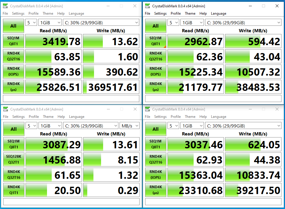Image resolution: width=285 pixels, height=209 pixels.
Task: Select read result 2962.87
Action: coord(196,41)
